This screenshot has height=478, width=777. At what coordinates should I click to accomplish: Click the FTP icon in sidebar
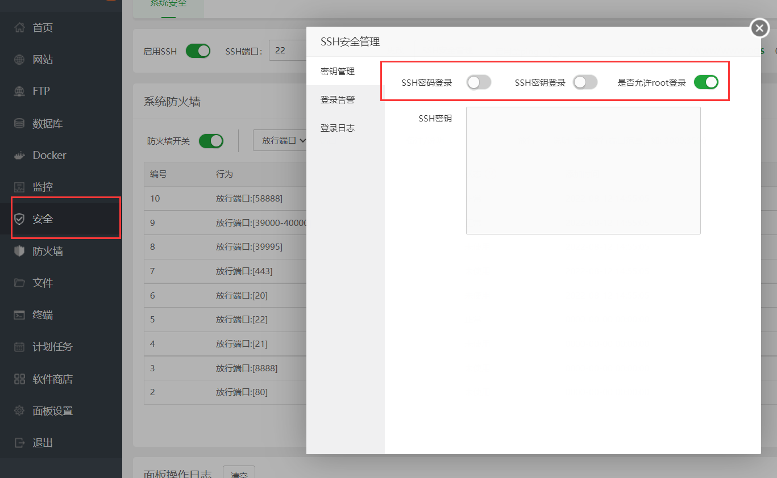(x=20, y=91)
